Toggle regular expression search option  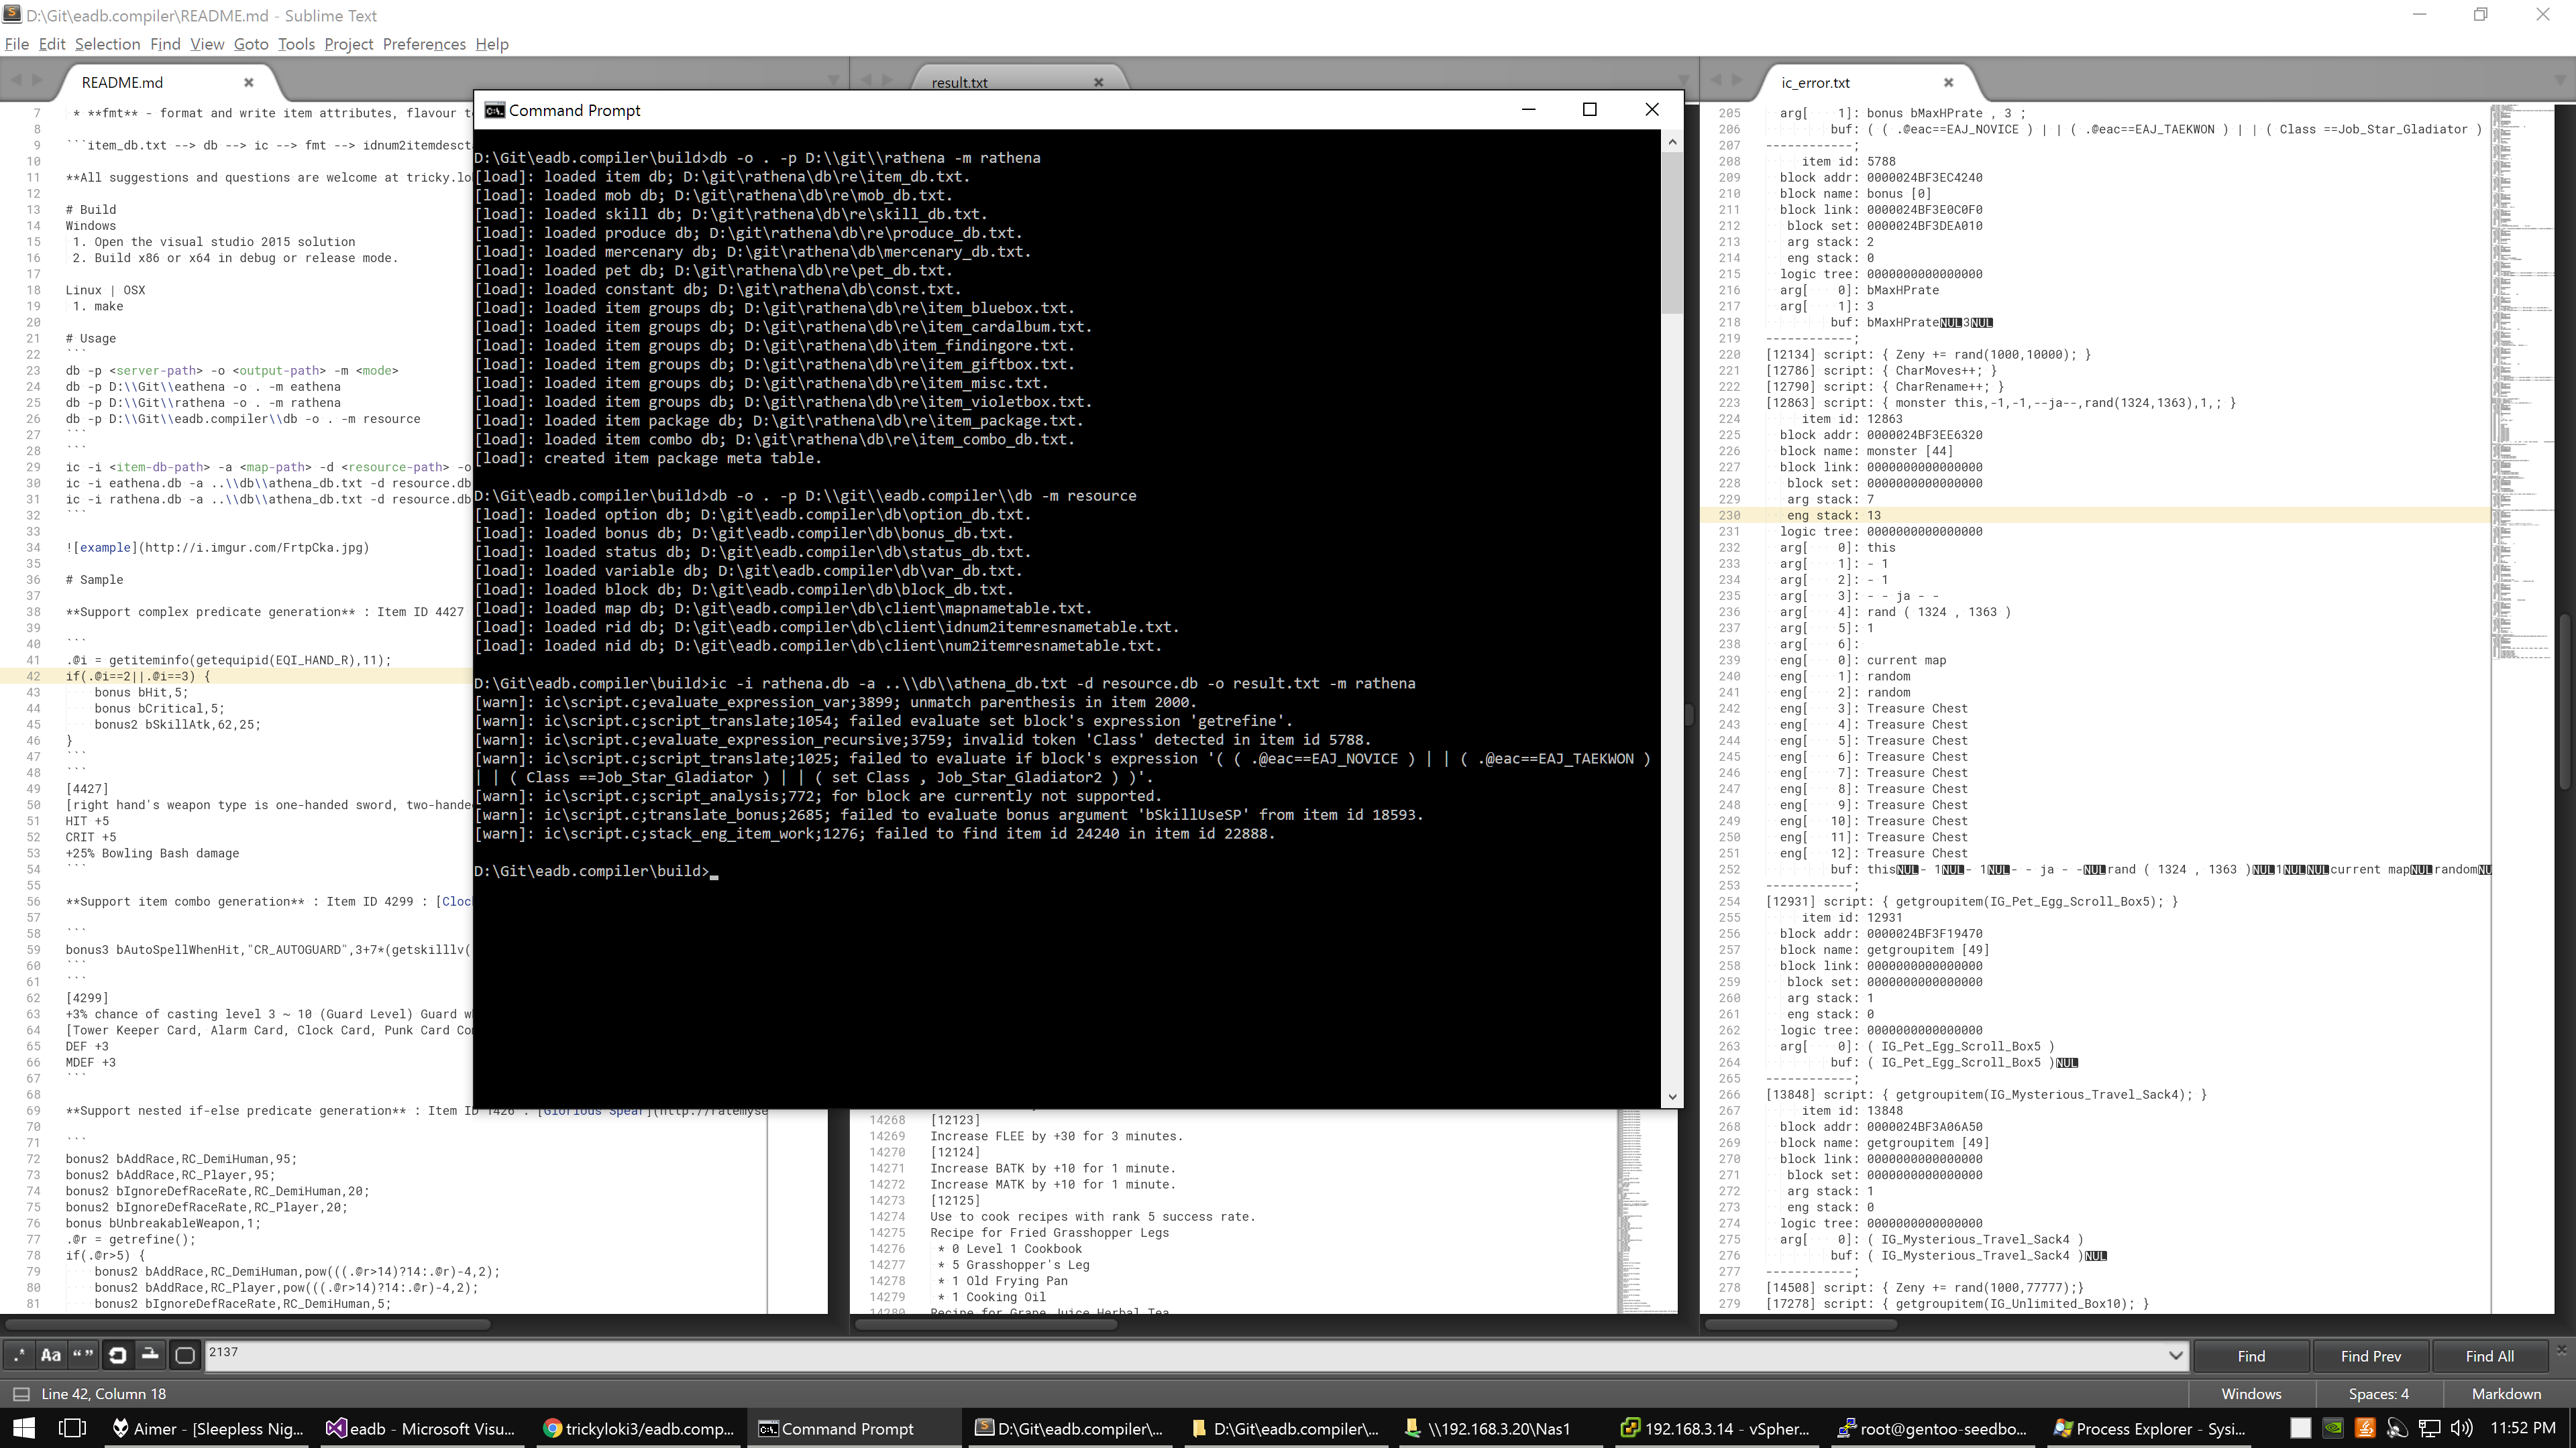pyautogui.click(x=19, y=1356)
